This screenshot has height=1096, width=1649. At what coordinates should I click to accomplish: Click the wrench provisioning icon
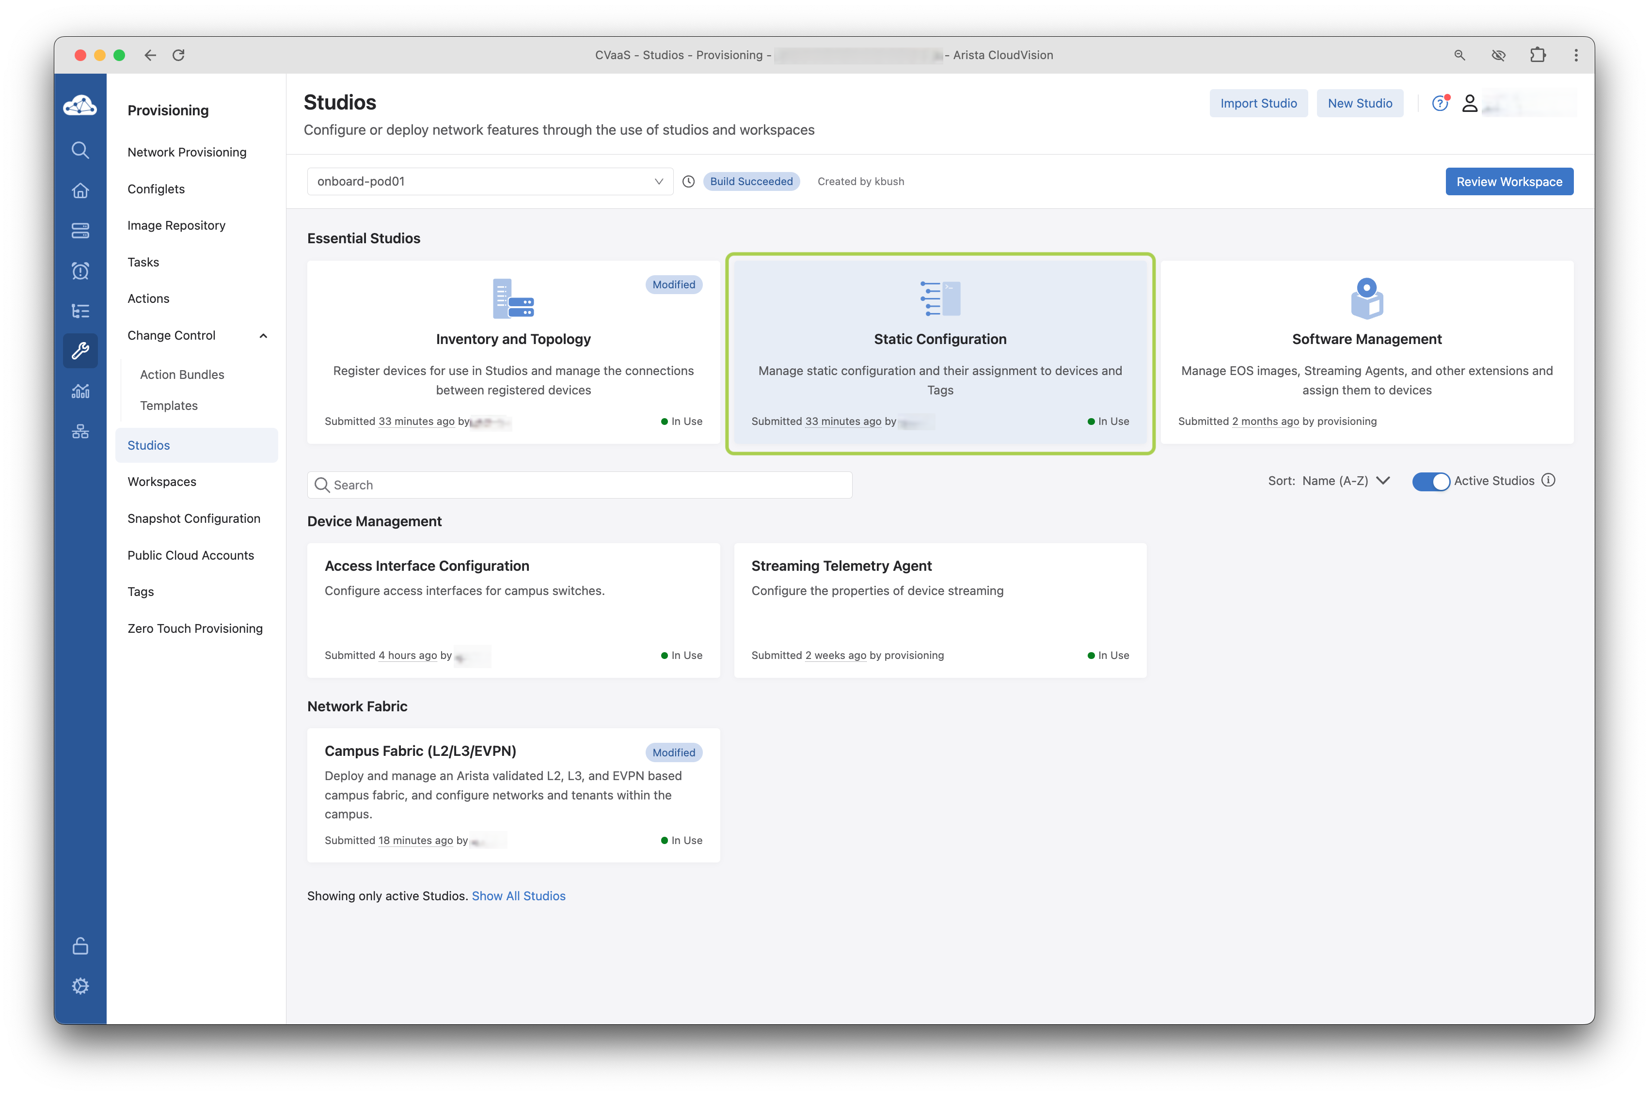tap(80, 350)
